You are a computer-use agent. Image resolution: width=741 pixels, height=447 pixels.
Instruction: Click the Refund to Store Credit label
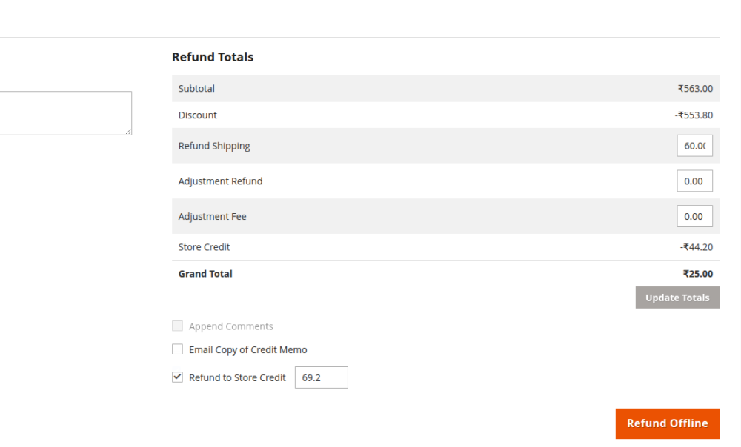tap(237, 377)
